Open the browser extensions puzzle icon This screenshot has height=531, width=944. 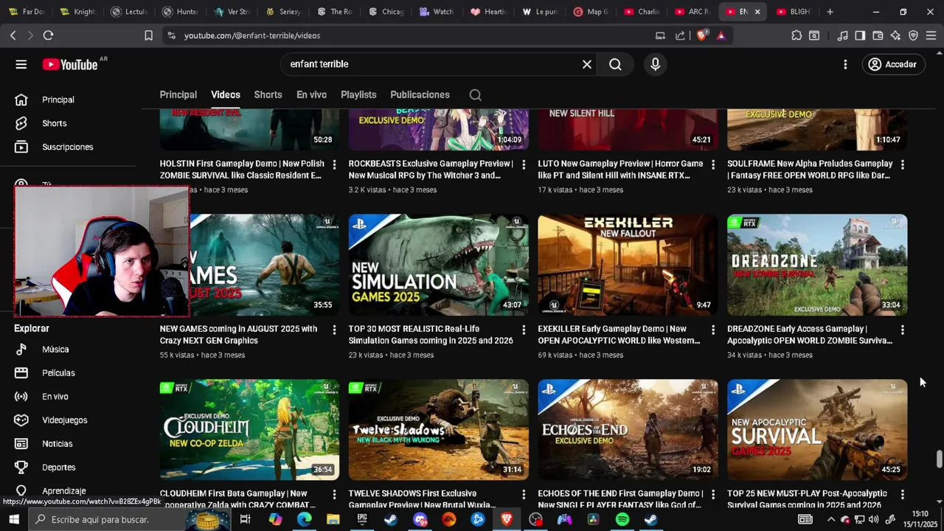(796, 35)
